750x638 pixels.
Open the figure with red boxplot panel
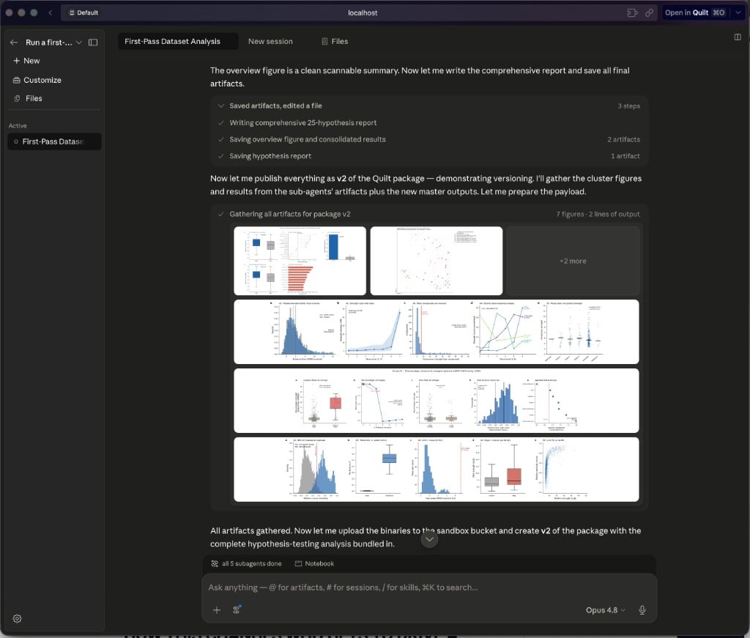tap(437, 400)
